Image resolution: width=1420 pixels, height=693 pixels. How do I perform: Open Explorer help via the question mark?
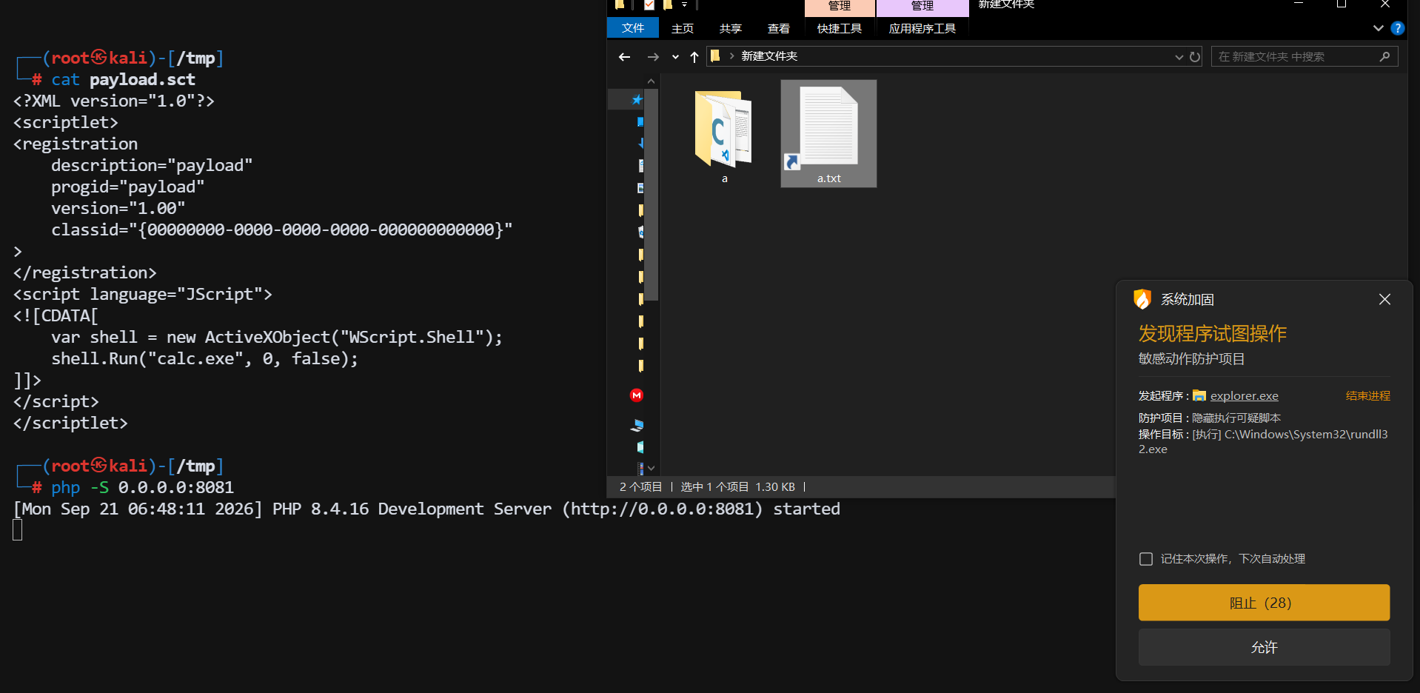(x=1398, y=28)
